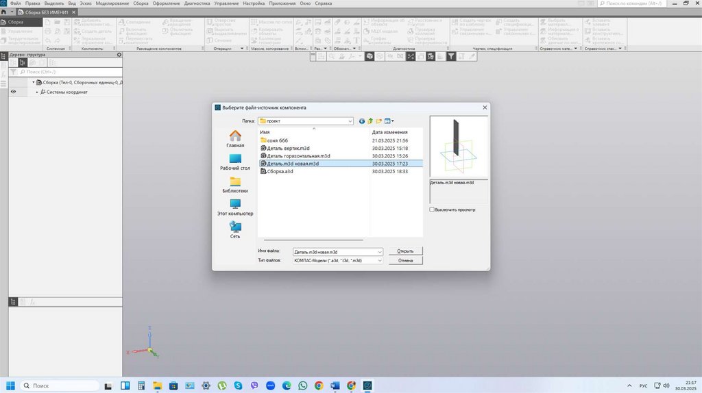Click the Отмена button

pos(405,261)
